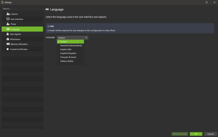Click the Cancel button
The width and height of the screenshot is (218, 137).
(210, 134)
